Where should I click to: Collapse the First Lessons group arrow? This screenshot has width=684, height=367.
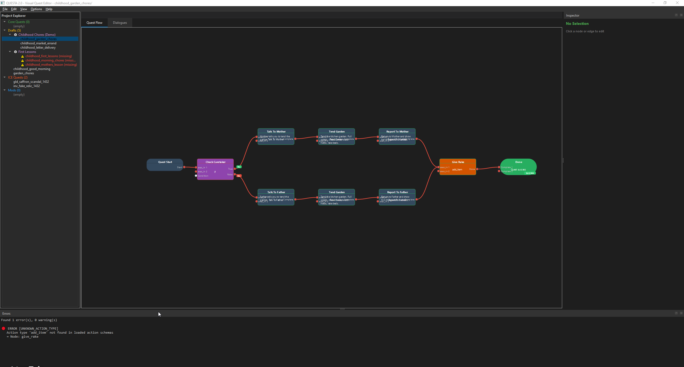[x=10, y=52]
